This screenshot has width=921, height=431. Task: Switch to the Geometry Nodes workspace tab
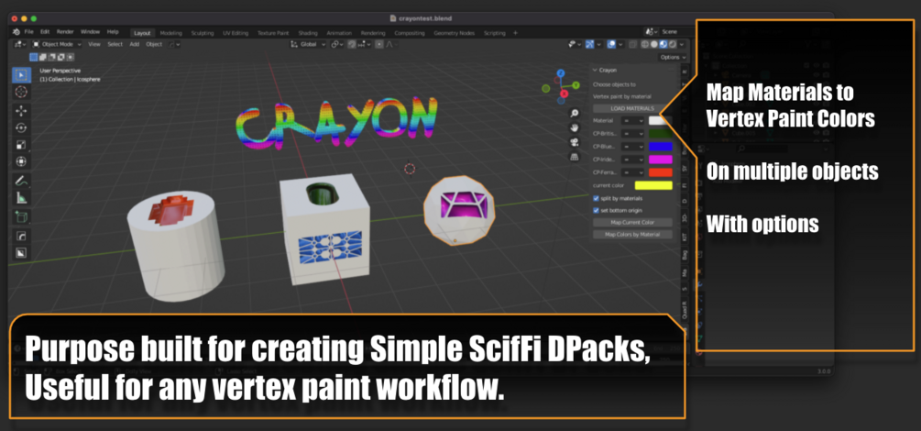pos(454,33)
